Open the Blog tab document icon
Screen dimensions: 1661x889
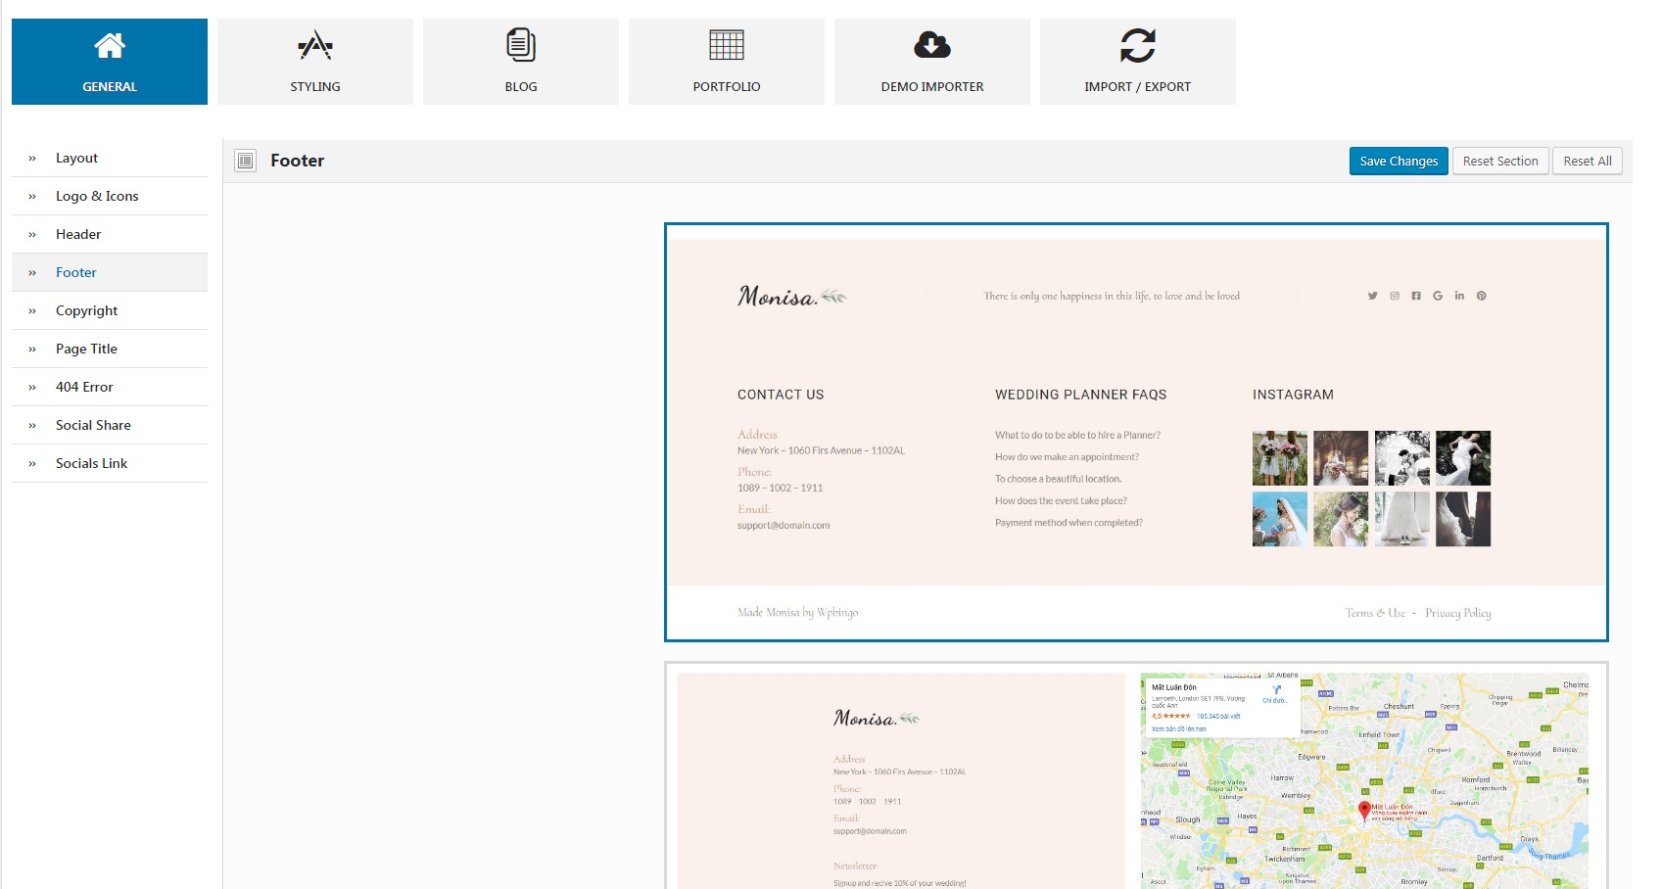pos(521,45)
